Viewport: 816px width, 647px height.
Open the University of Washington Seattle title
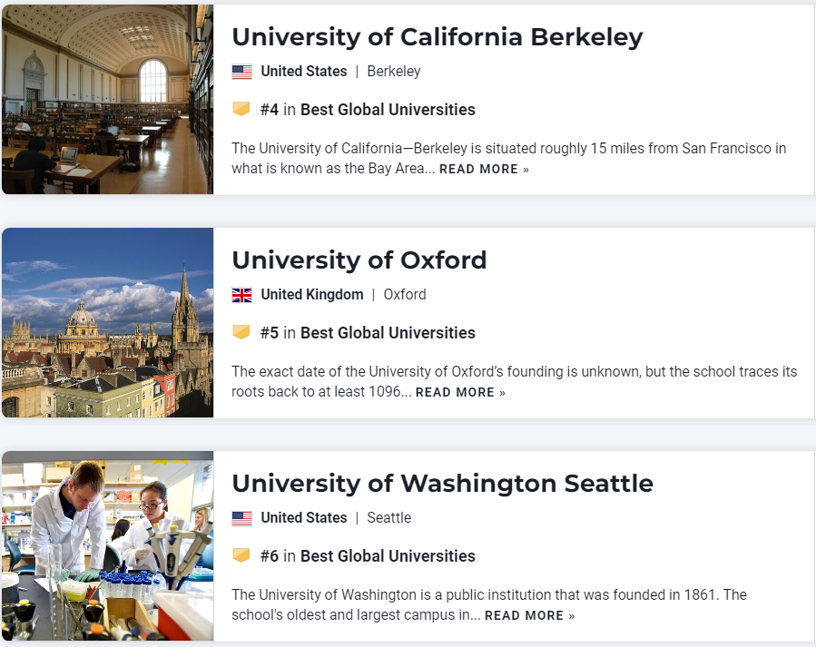(x=442, y=484)
